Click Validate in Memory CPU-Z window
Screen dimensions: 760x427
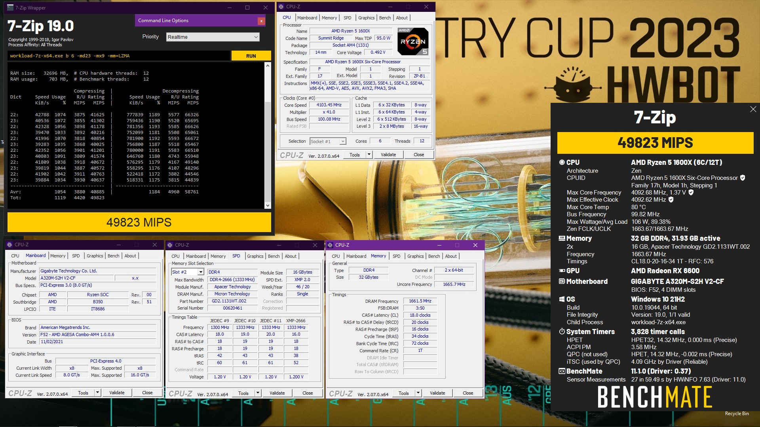pos(437,393)
